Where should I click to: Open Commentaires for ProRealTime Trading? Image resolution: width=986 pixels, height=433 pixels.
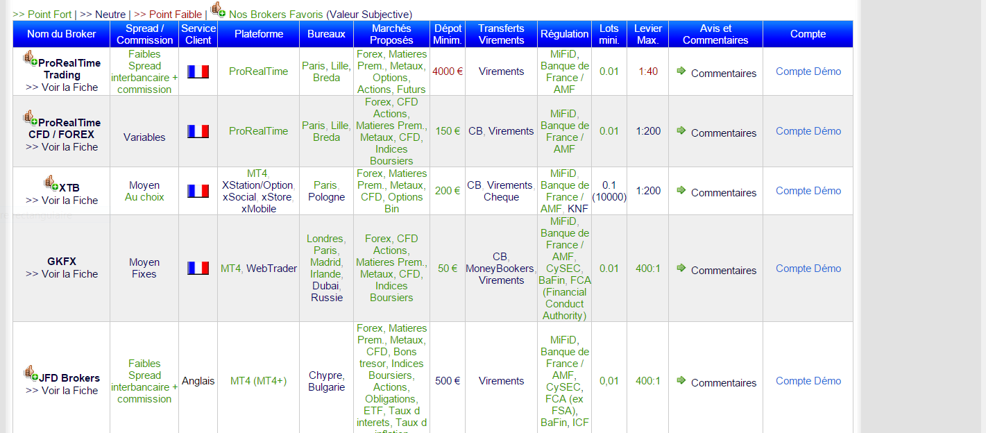tap(724, 74)
